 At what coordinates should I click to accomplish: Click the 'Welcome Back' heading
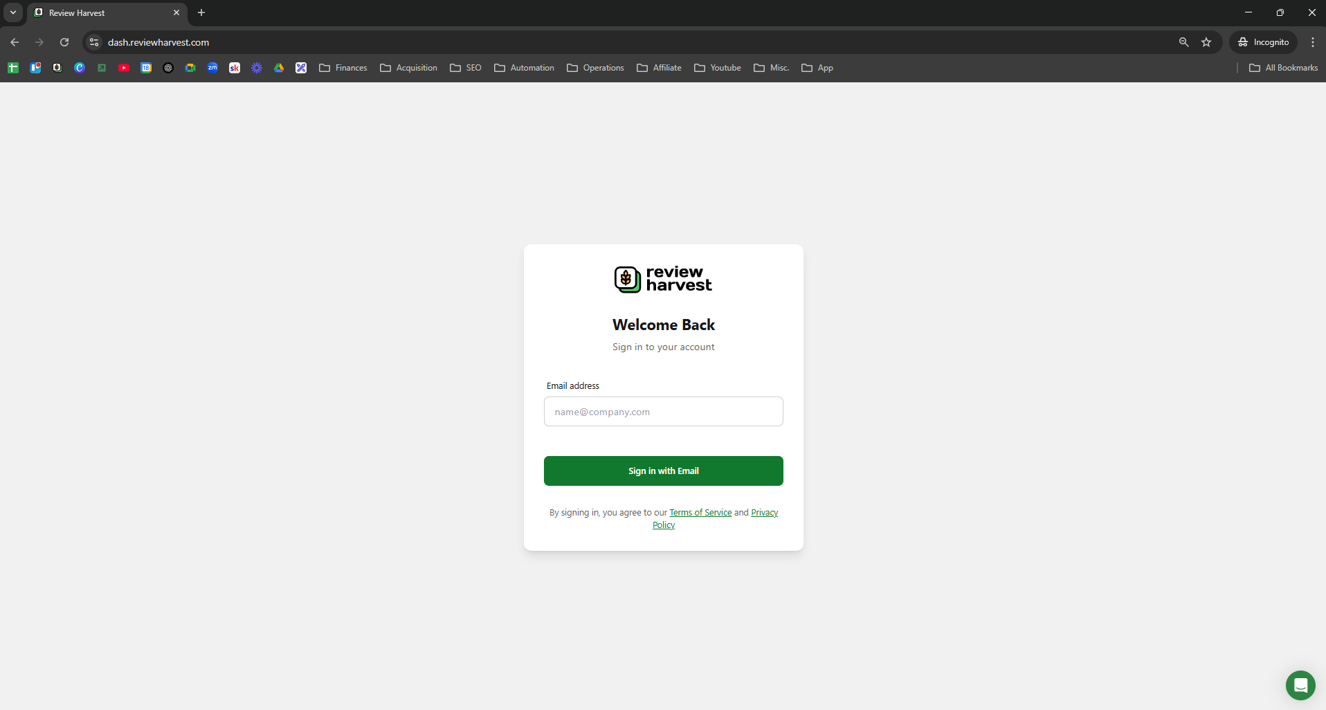pyautogui.click(x=664, y=325)
